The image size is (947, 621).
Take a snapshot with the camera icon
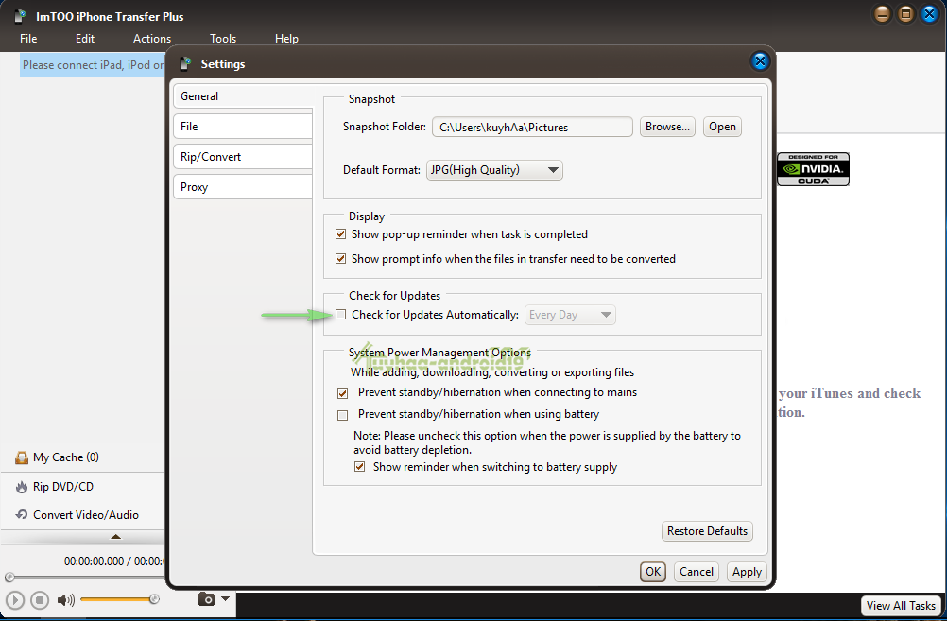(x=207, y=598)
